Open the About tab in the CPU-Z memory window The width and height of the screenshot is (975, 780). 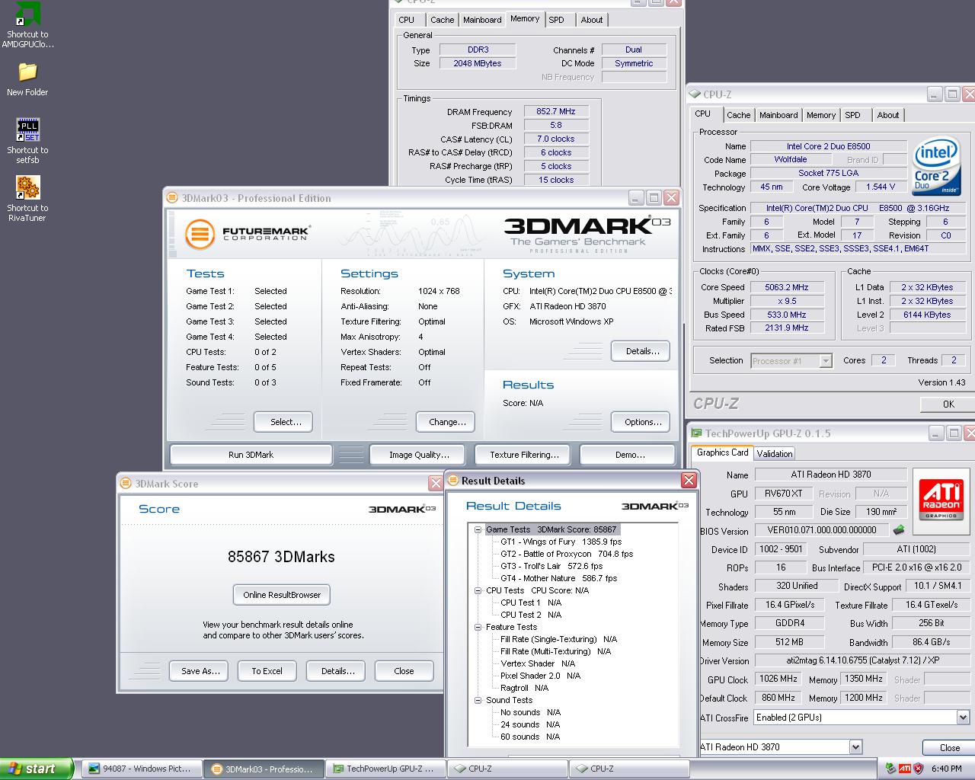tap(592, 20)
